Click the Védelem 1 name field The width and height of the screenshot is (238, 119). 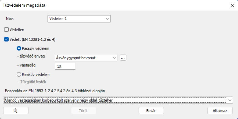pos(79,19)
